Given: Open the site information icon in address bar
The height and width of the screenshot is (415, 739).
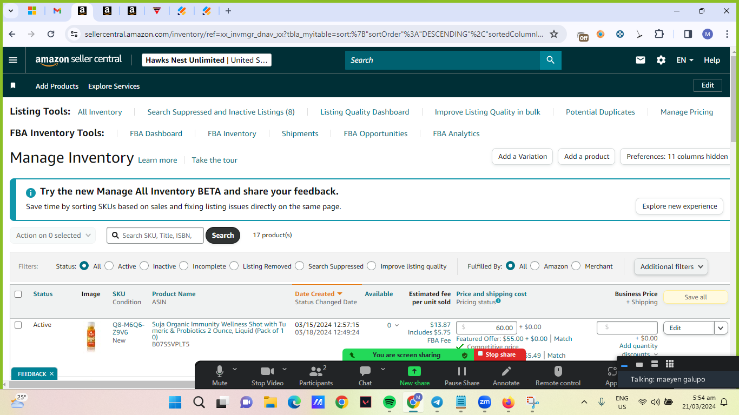Looking at the screenshot, I should point(74,34).
